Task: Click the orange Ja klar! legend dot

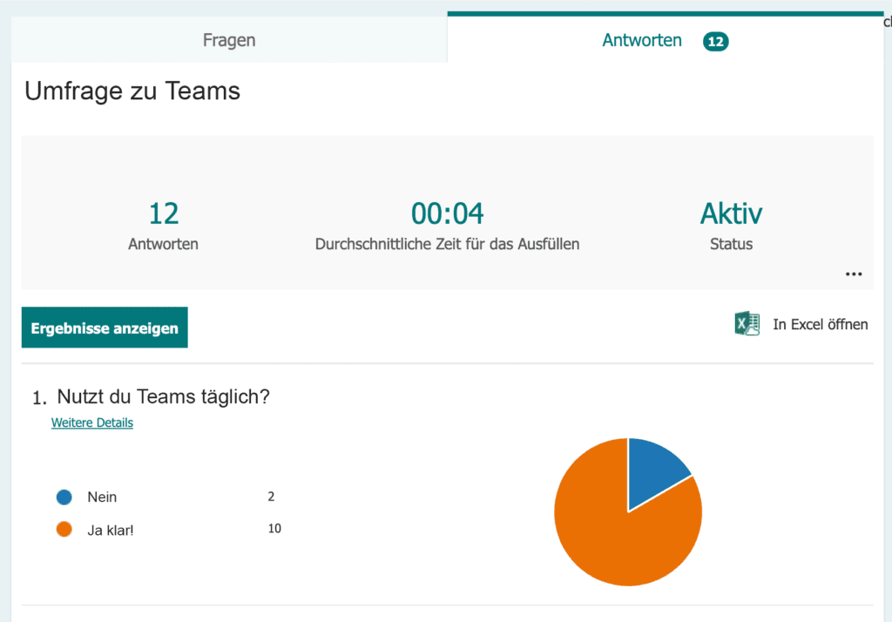Action: click(x=64, y=530)
